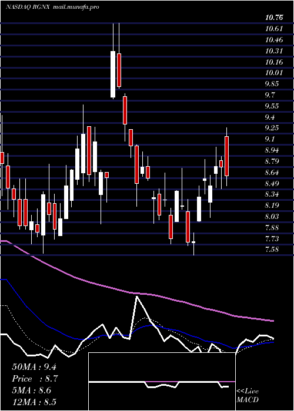Select the 9.55 price axis label

point(272,106)
